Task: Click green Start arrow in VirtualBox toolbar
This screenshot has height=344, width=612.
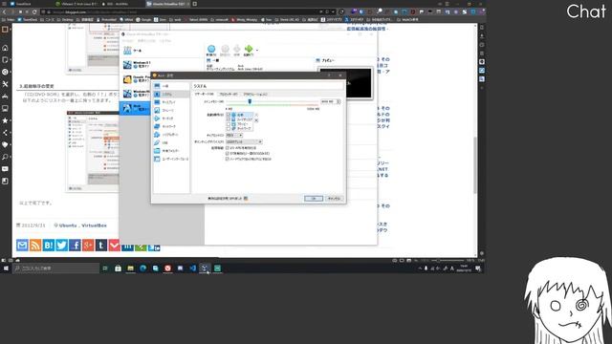Action: pyautogui.click(x=249, y=50)
